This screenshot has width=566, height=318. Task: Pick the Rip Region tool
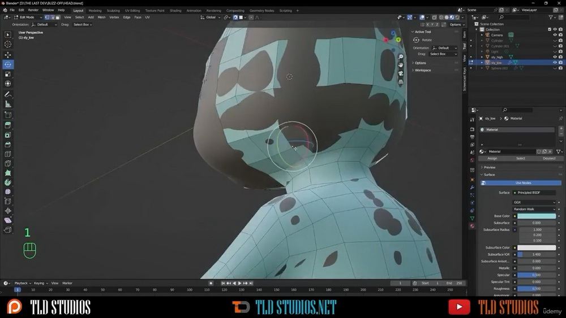pyautogui.click(x=7, y=230)
